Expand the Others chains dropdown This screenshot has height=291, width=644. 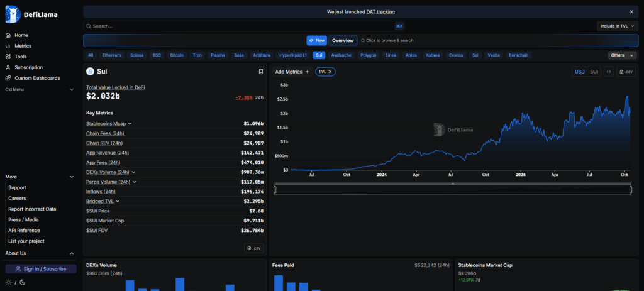[621, 55]
